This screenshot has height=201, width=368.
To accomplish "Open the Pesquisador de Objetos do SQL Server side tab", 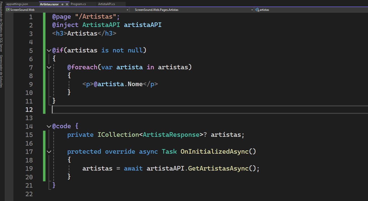I will click(x=2, y=26).
